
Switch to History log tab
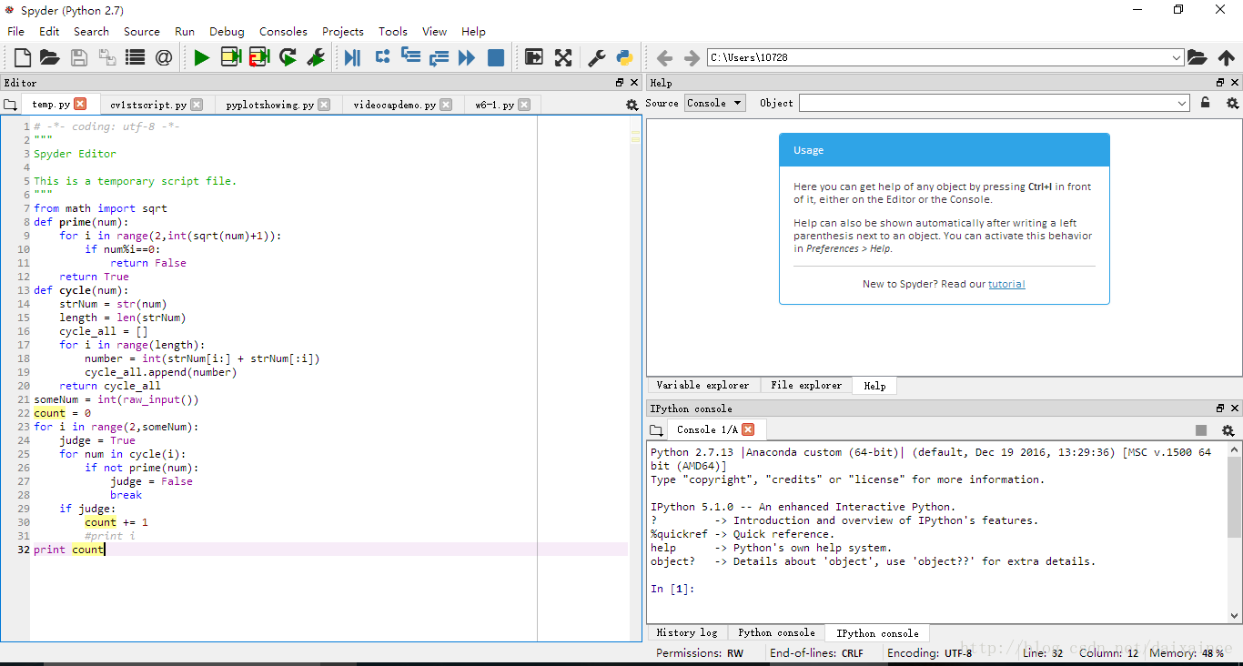click(687, 632)
